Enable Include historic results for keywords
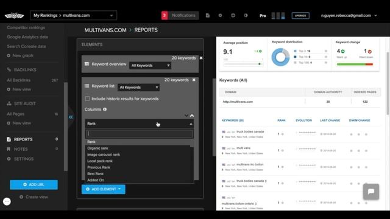Screen dimensions: 390x219 click(87, 99)
